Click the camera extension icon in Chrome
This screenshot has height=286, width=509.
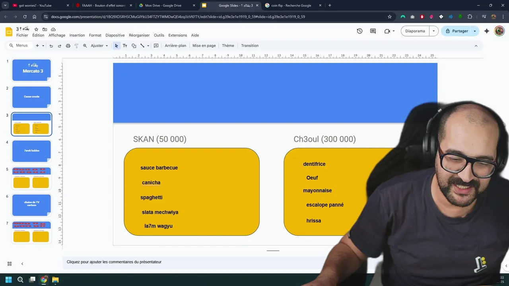412,17
